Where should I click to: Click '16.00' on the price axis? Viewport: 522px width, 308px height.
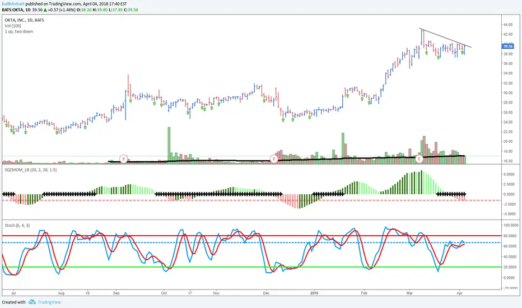coord(507,161)
